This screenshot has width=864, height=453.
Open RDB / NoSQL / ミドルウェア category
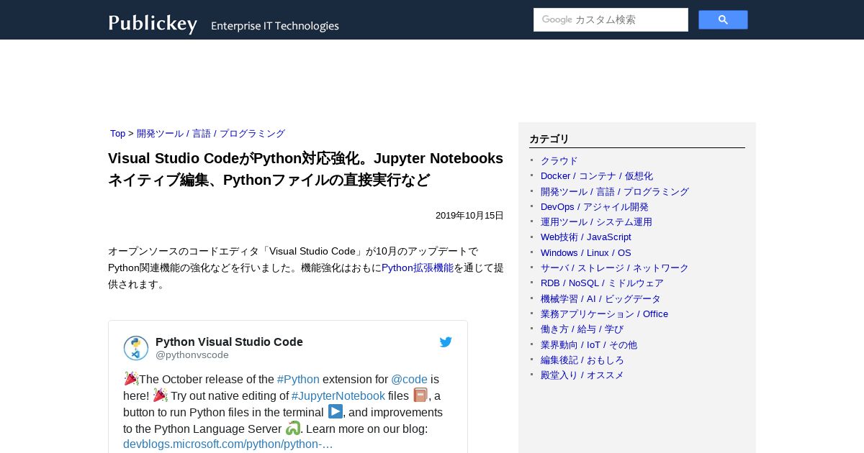coord(602,283)
